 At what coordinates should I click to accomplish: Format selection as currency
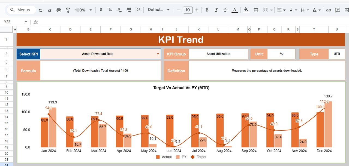(101, 10)
